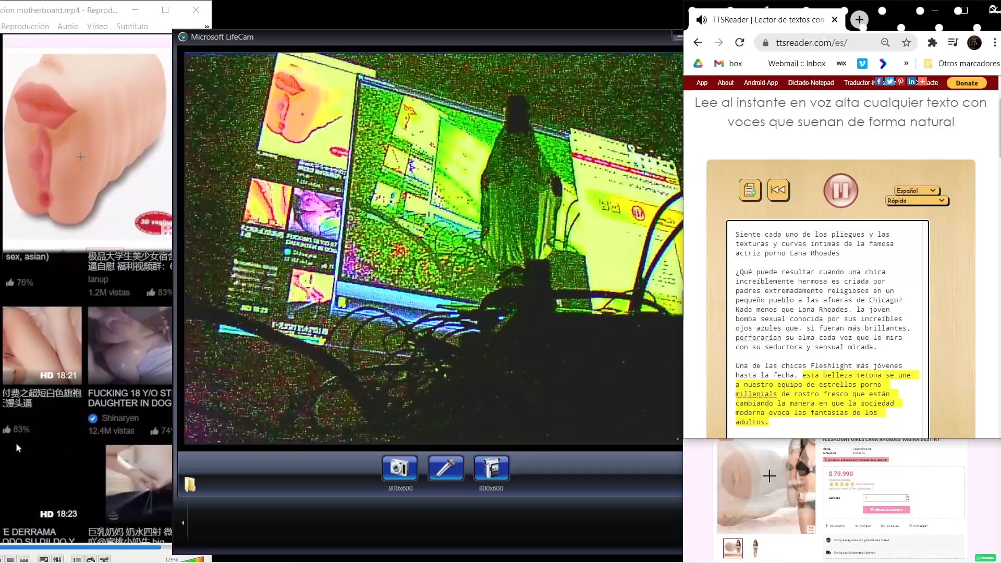Open the Chrome profile avatar
The width and height of the screenshot is (1001, 563).
974,43
